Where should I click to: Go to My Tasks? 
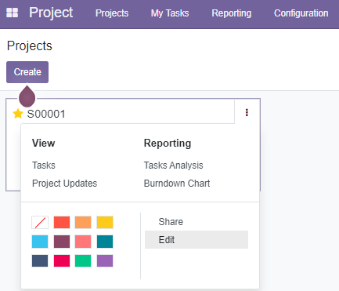click(170, 13)
